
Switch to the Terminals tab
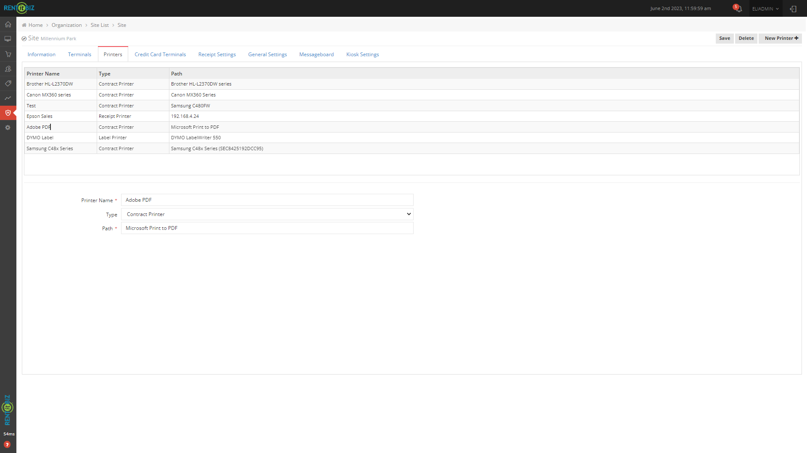coord(79,55)
